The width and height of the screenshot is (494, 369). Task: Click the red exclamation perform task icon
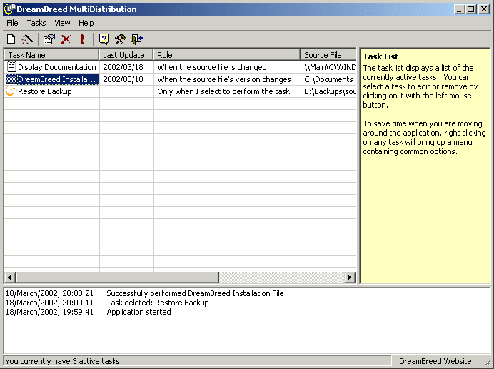(x=82, y=39)
